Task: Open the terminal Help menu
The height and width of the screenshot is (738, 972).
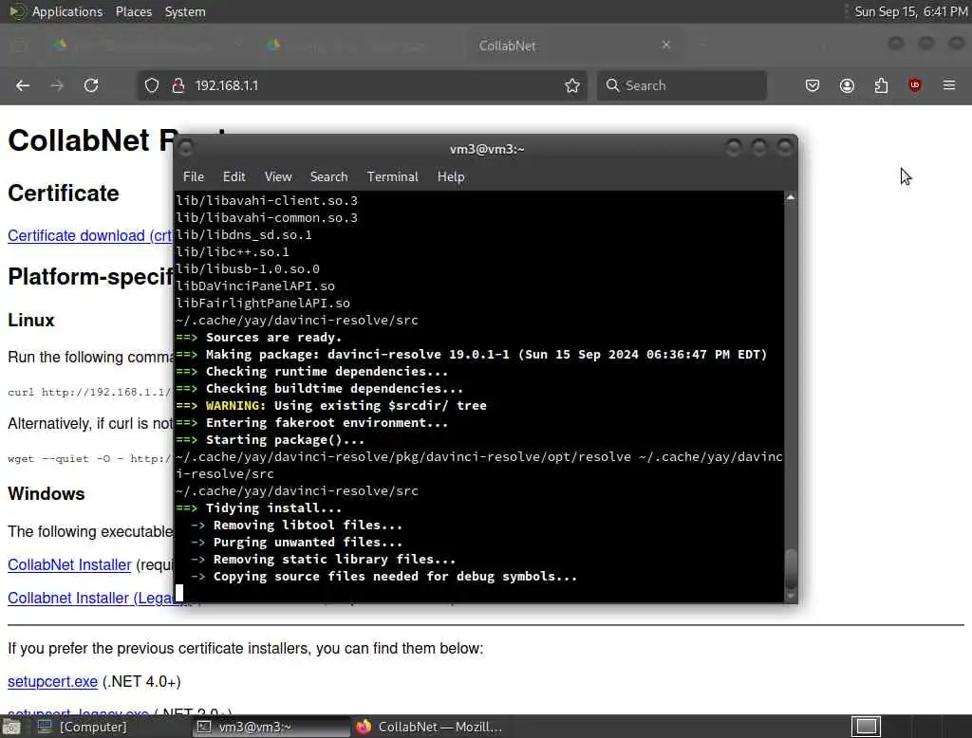Action: 451,176
